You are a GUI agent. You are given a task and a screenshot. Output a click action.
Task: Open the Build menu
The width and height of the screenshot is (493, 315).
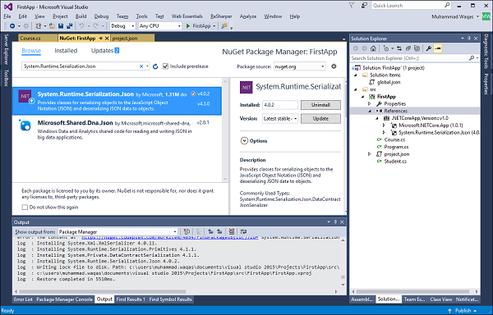coord(81,16)
